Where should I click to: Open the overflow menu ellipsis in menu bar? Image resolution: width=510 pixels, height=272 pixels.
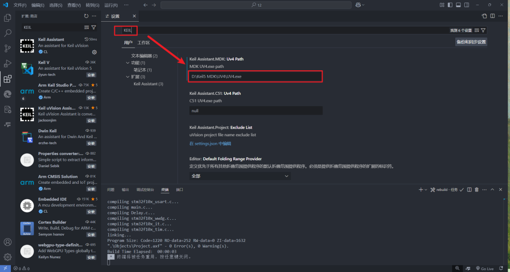[126, 5]
